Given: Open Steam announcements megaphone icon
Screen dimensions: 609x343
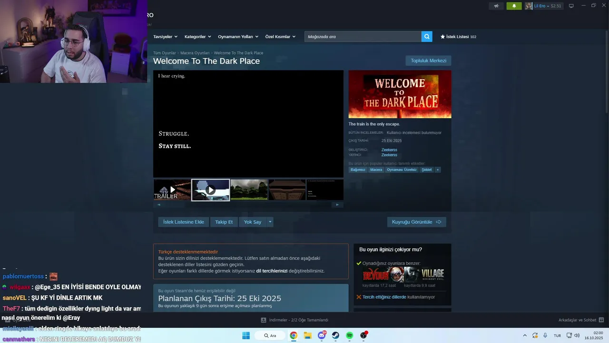Looking at the screenshot, I should [x=496, y=6].
